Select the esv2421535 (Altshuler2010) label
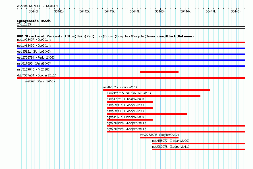 (x=129, y=93)
